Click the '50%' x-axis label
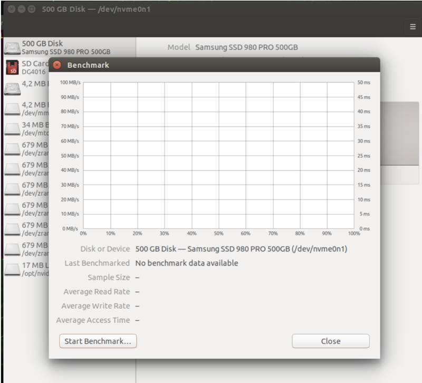This screenshot has width=422, height=383. [218, 233]
